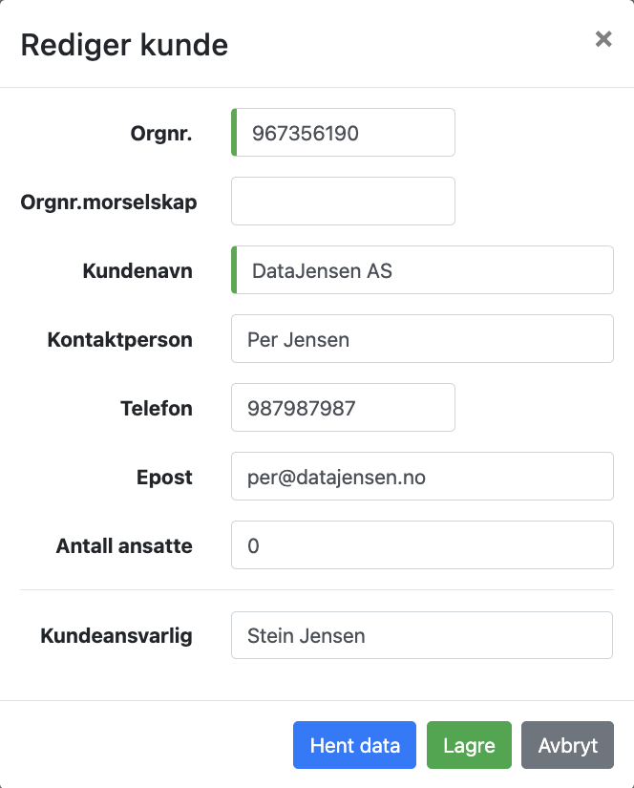Click the Kundenavn label
Viewport: 634px width, 788px height.
coord(137,271)
